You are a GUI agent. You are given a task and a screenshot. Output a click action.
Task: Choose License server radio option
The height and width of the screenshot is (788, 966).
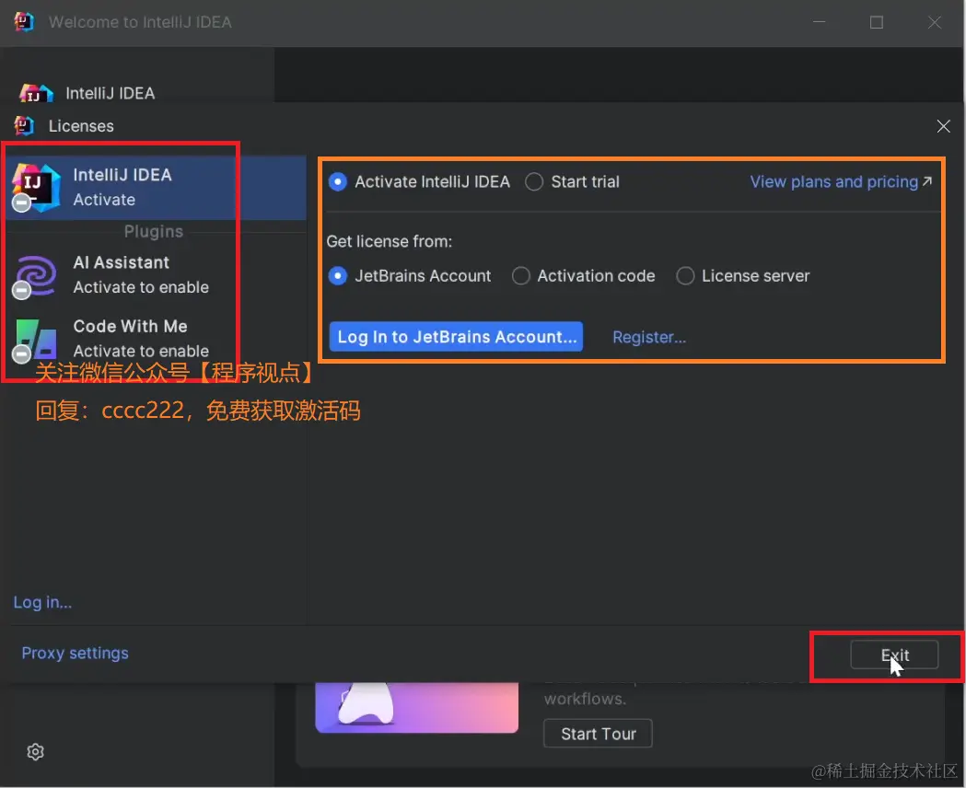click(x=742, y=276)
